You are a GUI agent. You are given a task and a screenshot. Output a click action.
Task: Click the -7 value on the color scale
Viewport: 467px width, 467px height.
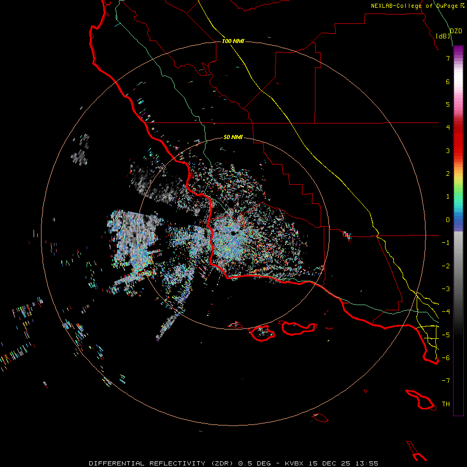[x=446, y=381]
